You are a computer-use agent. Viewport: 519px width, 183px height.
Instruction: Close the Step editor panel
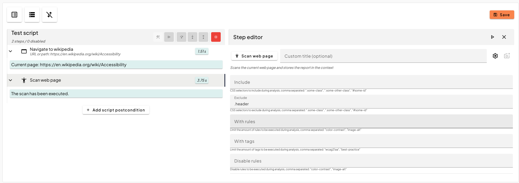(x=504, y=37)
